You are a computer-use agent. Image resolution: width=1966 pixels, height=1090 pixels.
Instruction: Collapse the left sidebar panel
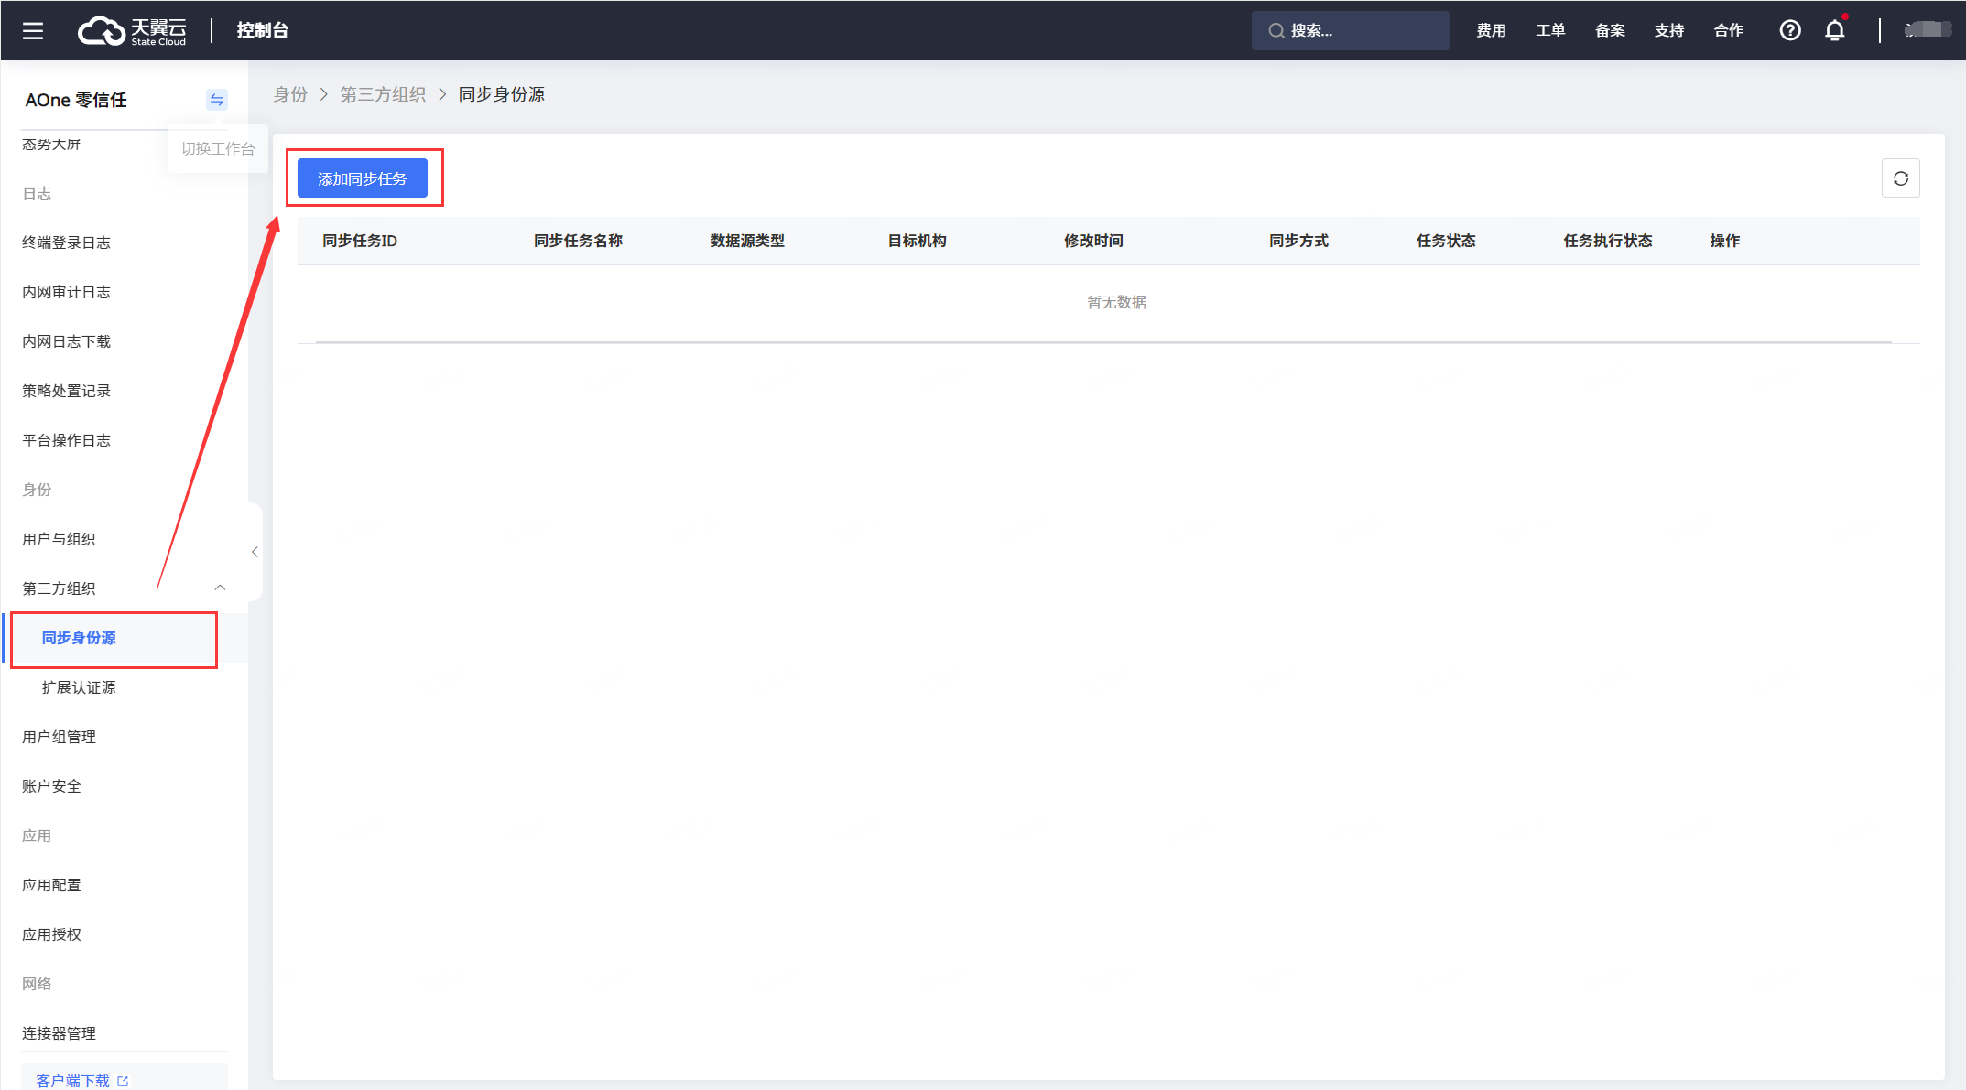(255, 552)
